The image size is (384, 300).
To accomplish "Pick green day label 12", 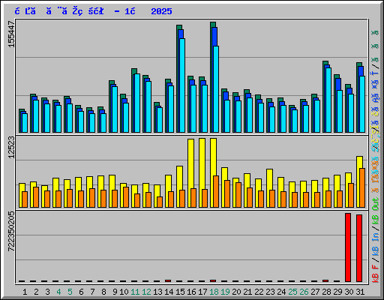I will pyautogui.click(x=146, y=292).
